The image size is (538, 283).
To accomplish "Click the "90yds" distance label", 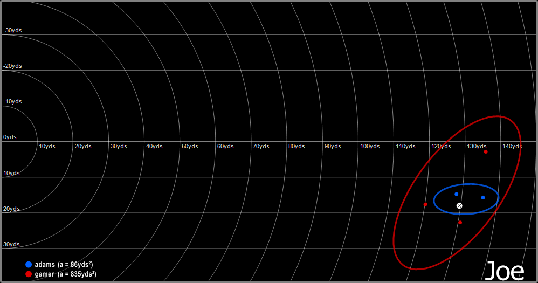I will (x=333, y=147).
